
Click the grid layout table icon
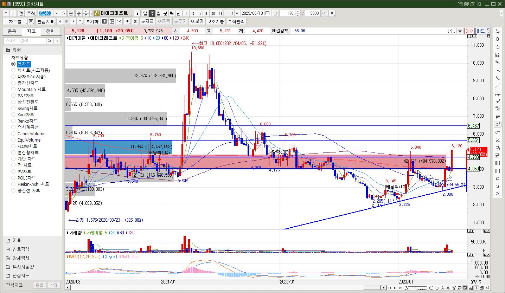(x=104, y=21)
